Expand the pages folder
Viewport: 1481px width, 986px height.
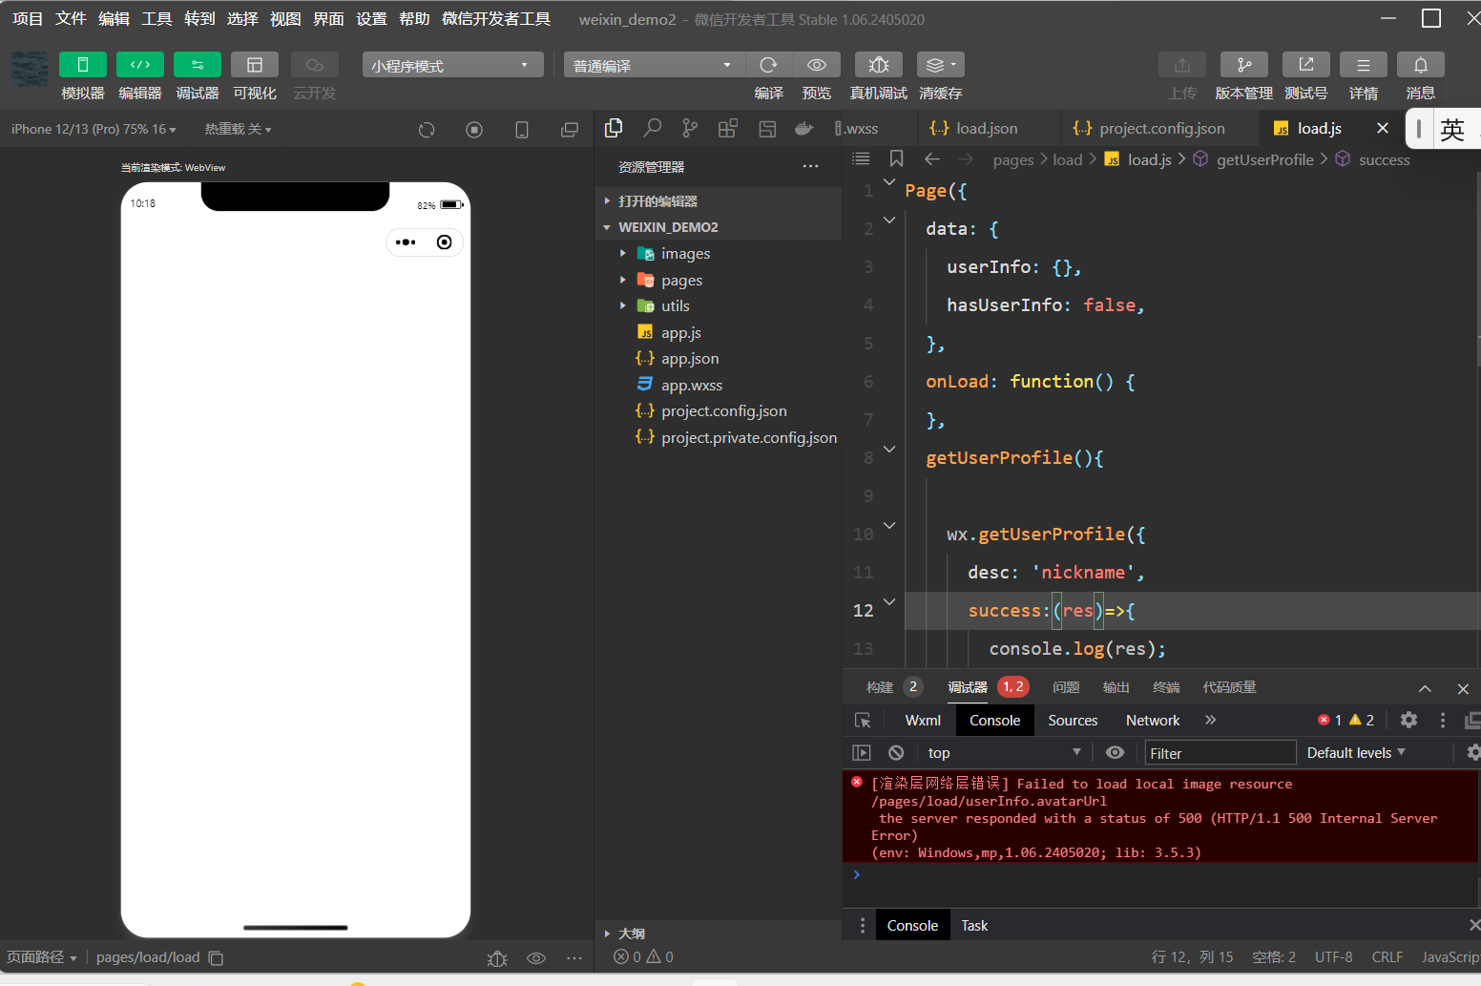(x=718, y=281)
